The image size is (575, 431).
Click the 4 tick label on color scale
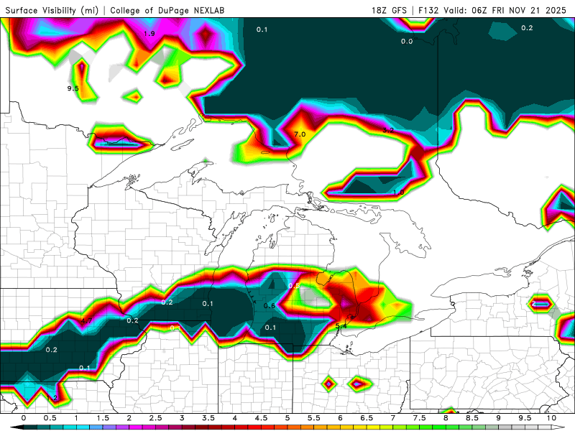[235, 418]
